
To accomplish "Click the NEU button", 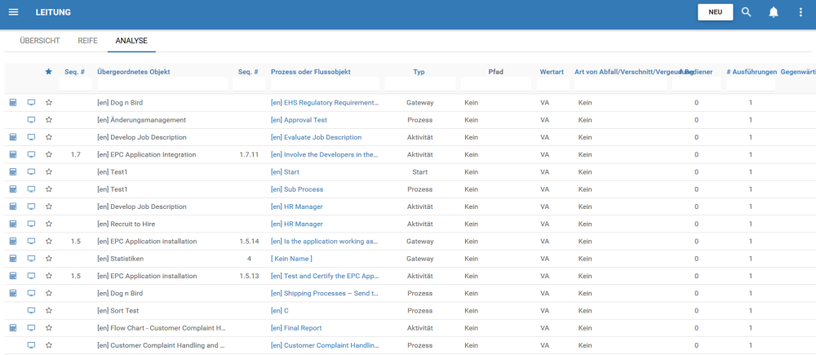I will (x=715, y=12).
